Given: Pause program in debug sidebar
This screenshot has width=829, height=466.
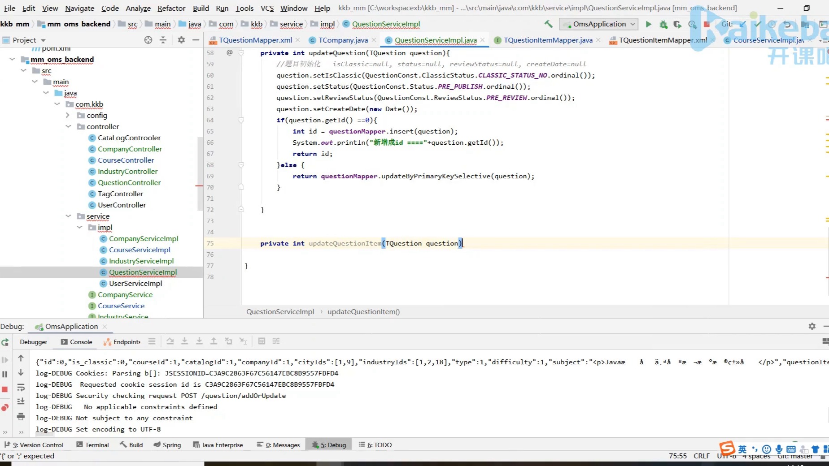Looking at the screenshot, I should pos(5,374).
